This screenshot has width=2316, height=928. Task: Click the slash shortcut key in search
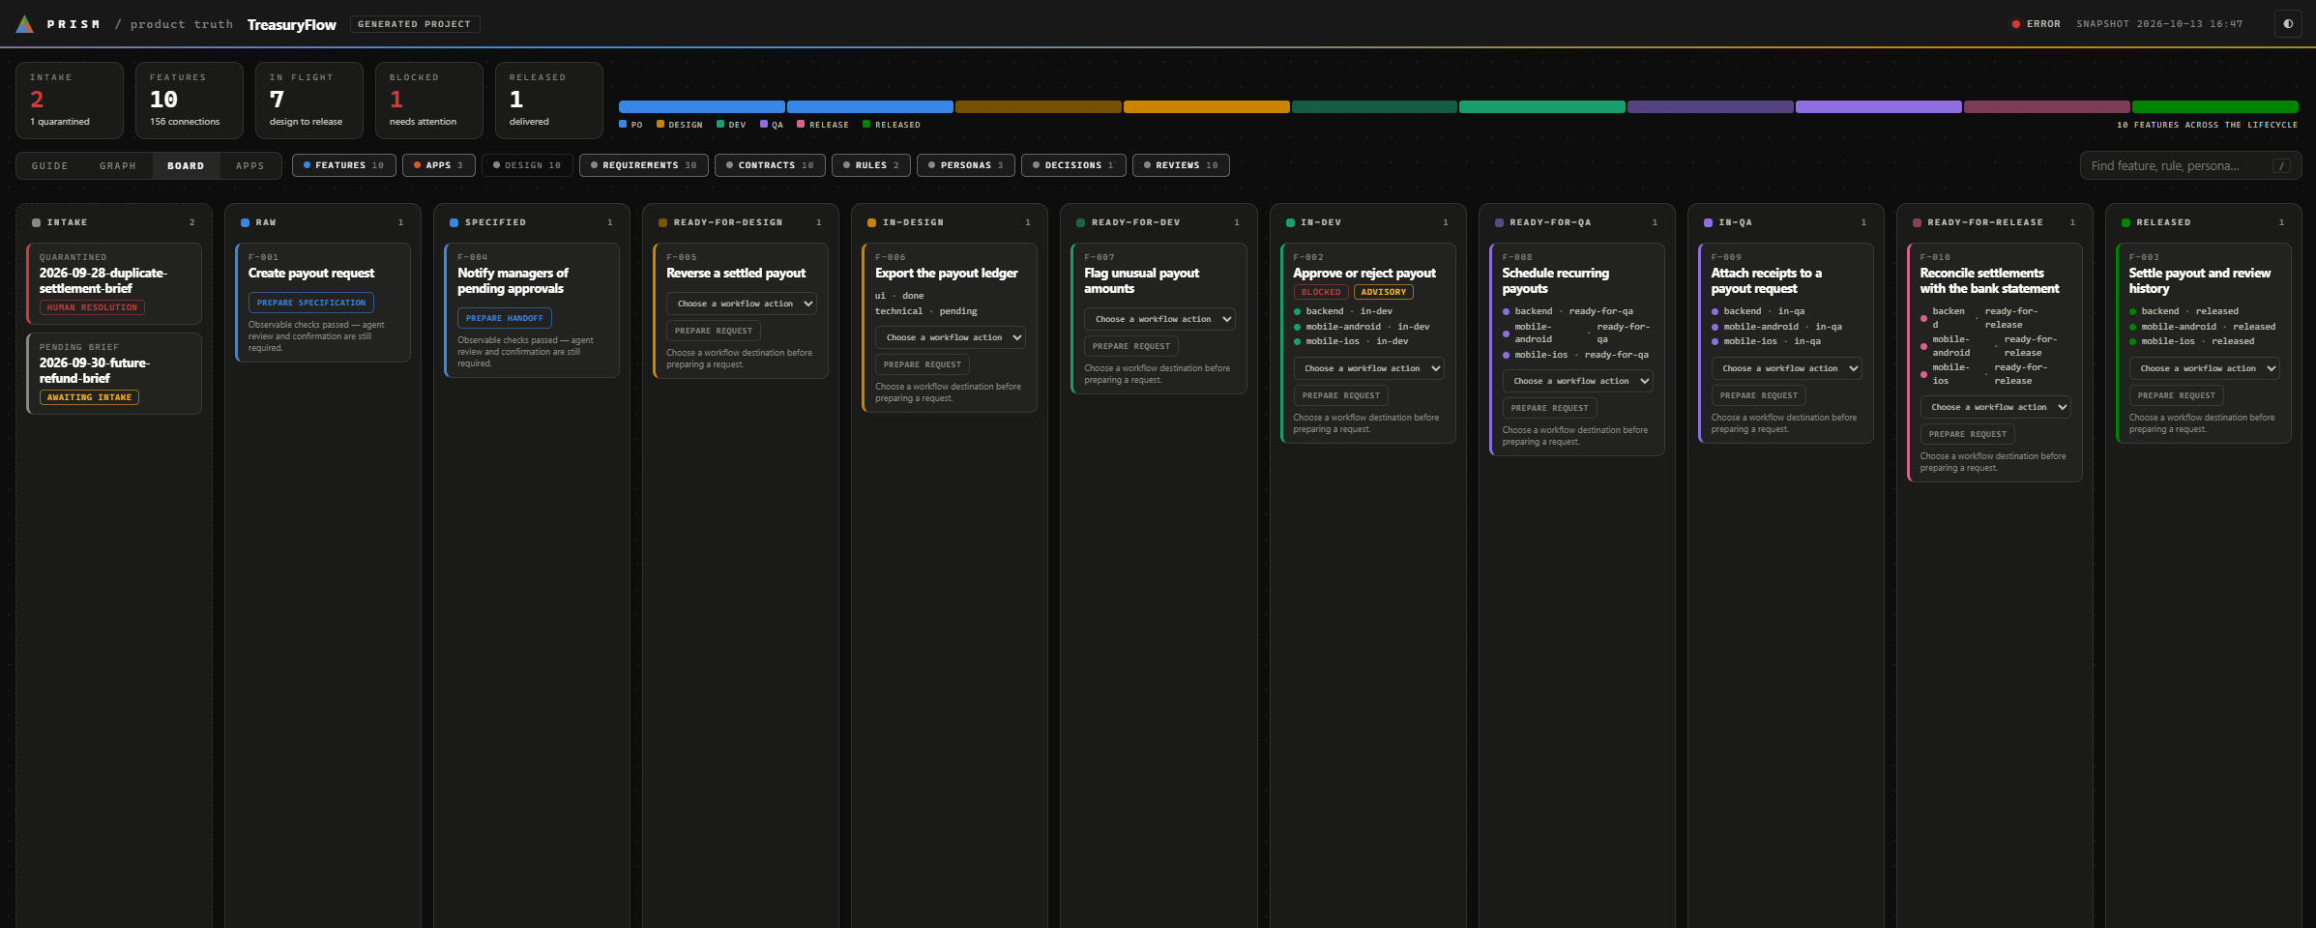2281,166
